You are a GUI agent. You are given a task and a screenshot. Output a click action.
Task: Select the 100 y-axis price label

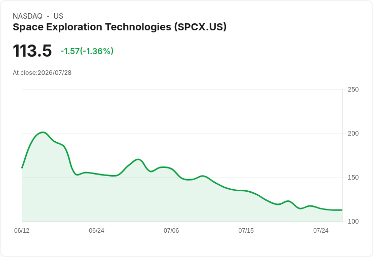click(x=353, y=222)
